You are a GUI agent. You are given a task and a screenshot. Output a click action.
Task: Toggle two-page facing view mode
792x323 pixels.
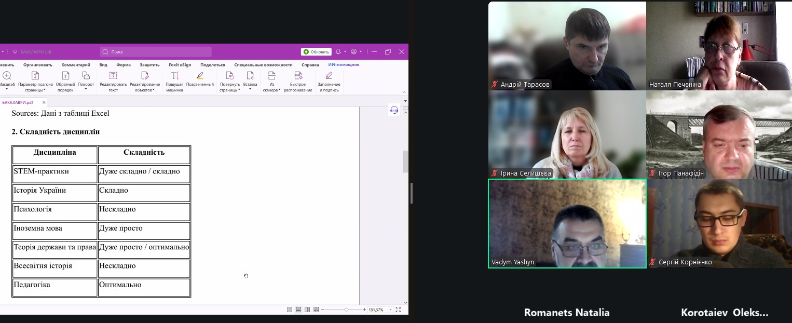tap(307, 309)
